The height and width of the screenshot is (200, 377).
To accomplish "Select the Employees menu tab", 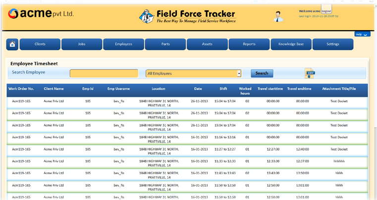I will tap(123, 44).
